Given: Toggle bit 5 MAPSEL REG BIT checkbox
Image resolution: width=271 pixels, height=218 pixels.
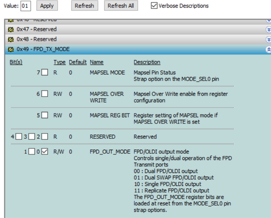Looking at the screenshot, I should point(45,115).
